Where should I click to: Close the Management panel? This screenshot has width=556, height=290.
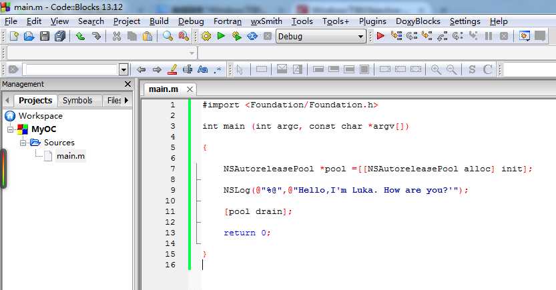coord(127,84)
